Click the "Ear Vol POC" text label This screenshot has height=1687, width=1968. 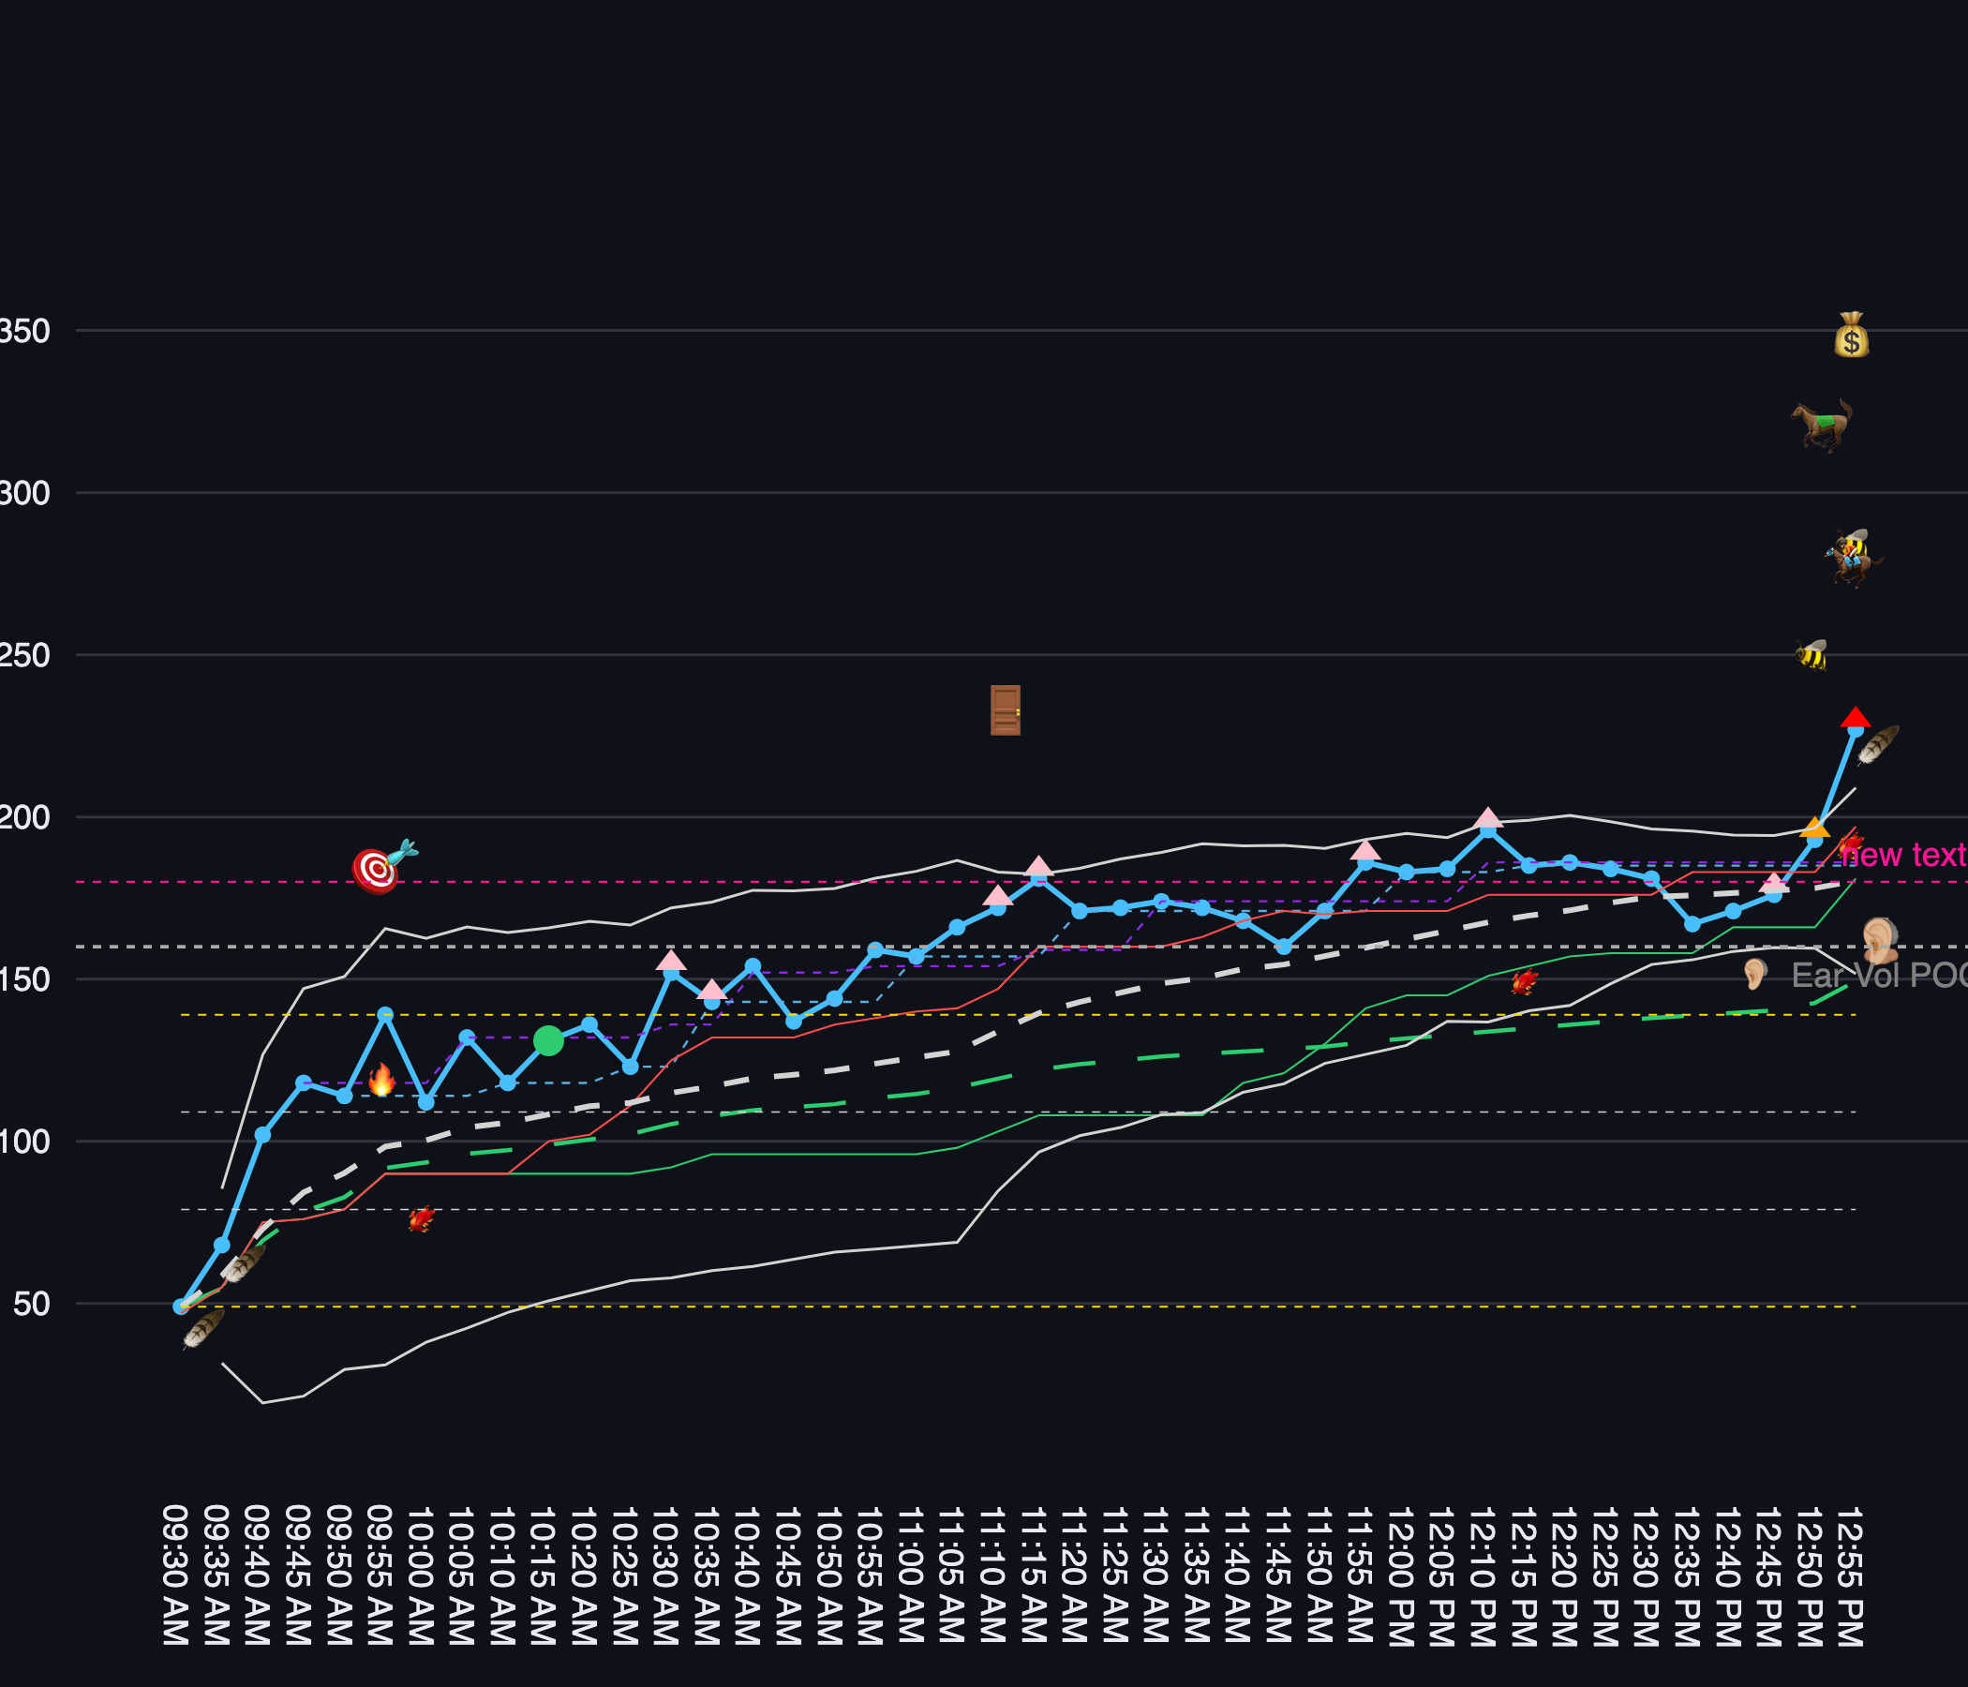coord(1879,976)
